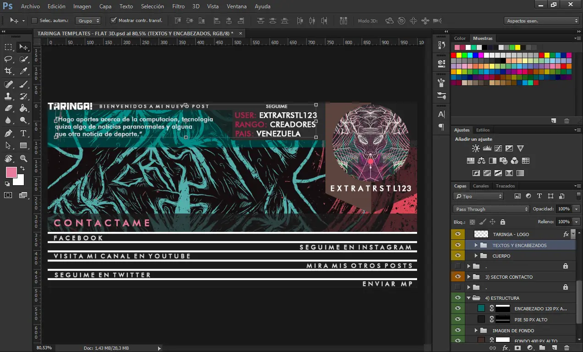
Task: Select the Hand tool
Action: point(8,159)
